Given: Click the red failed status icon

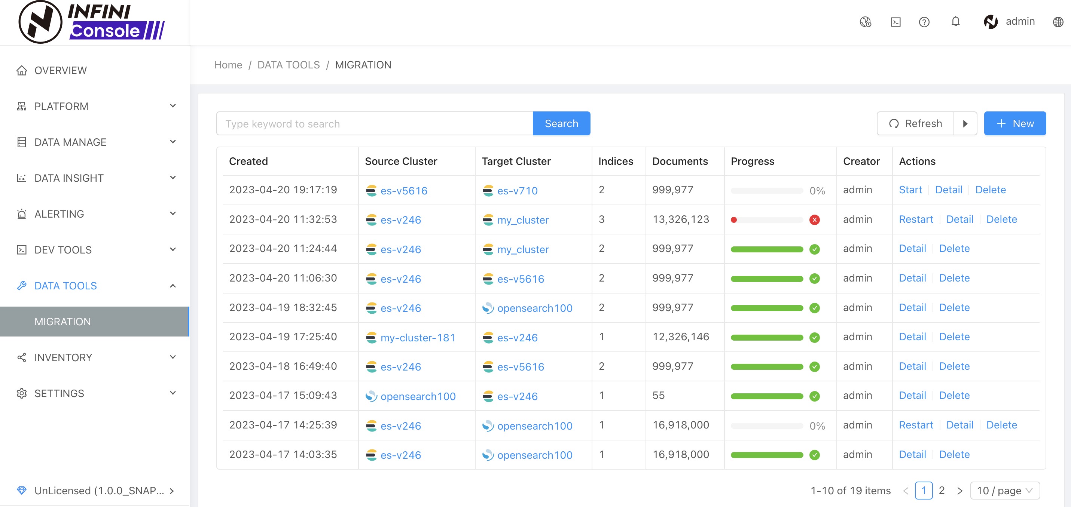Looking at the screenshot, I should 814,220.
